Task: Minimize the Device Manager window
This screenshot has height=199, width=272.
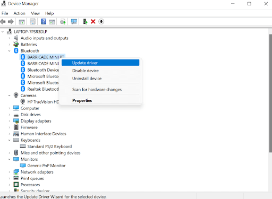Action: coord(233,4)
